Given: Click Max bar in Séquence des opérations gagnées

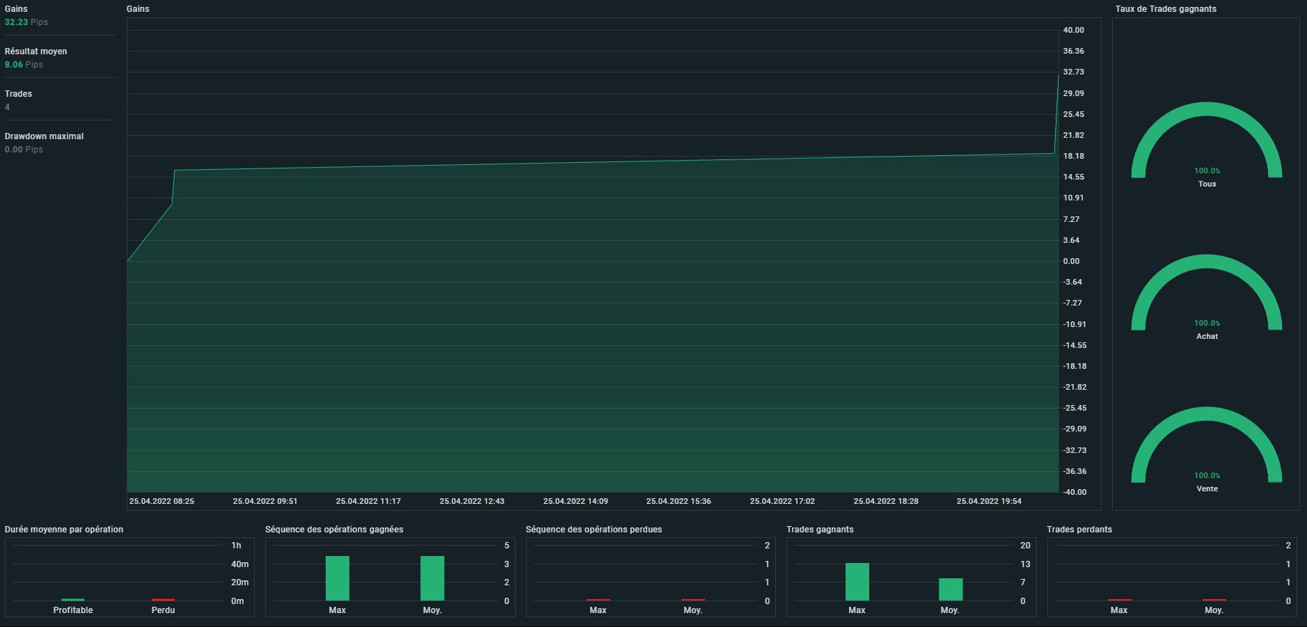Looking at the screenshot, I should point(337,578).
